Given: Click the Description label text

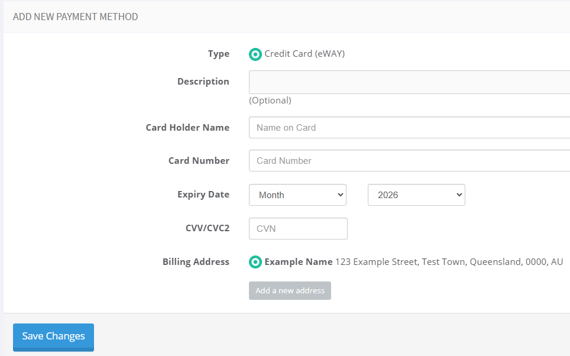Looking at the screenshot, I should [203, 82].
